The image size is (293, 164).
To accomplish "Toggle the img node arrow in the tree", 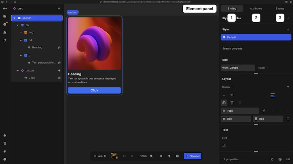I will click(21, 32).
